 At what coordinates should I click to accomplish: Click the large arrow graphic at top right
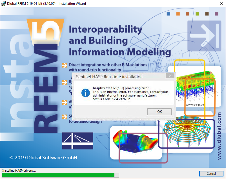tap(204, 36)
